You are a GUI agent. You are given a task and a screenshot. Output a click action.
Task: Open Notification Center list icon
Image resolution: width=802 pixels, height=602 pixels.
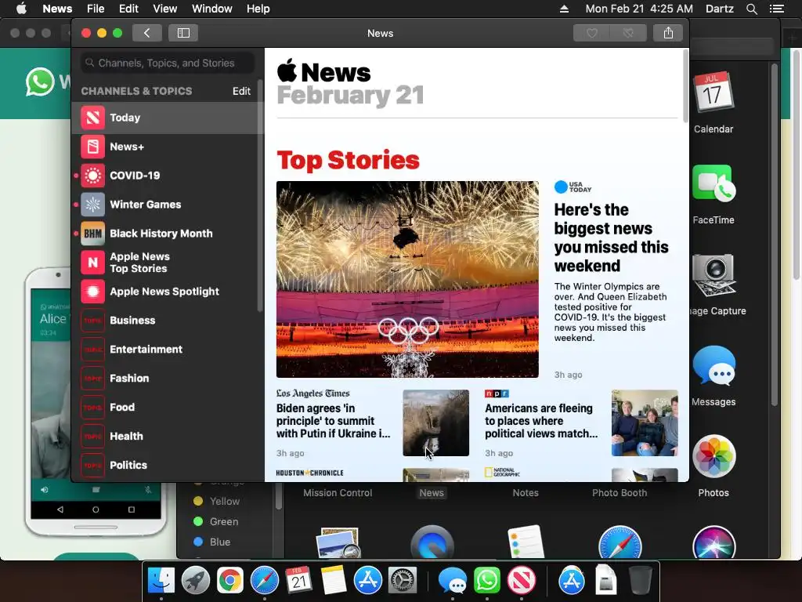[x=776, y=9]
